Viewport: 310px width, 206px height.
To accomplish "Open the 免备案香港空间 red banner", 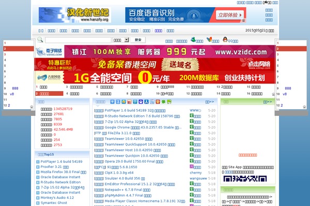I will [x=155, y=64].
